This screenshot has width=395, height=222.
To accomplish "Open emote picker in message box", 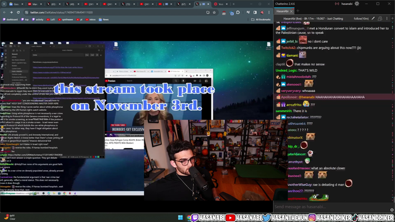I will [392, 210].
